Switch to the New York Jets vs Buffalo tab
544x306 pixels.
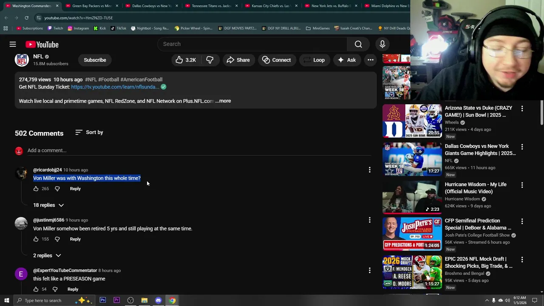(331, 6)
